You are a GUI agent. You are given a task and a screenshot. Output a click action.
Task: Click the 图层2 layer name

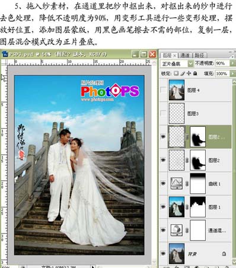(x=214, y=160)
